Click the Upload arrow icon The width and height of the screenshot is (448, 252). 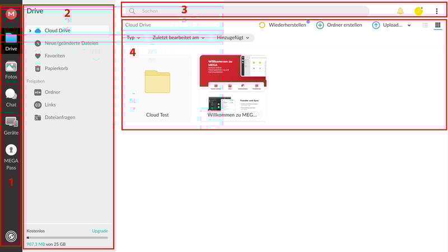(x=376, y=25)
